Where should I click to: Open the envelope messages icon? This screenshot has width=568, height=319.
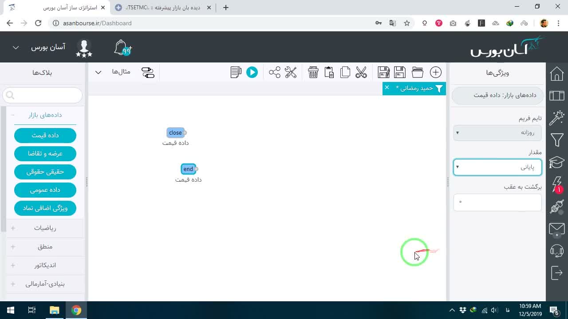556,229
